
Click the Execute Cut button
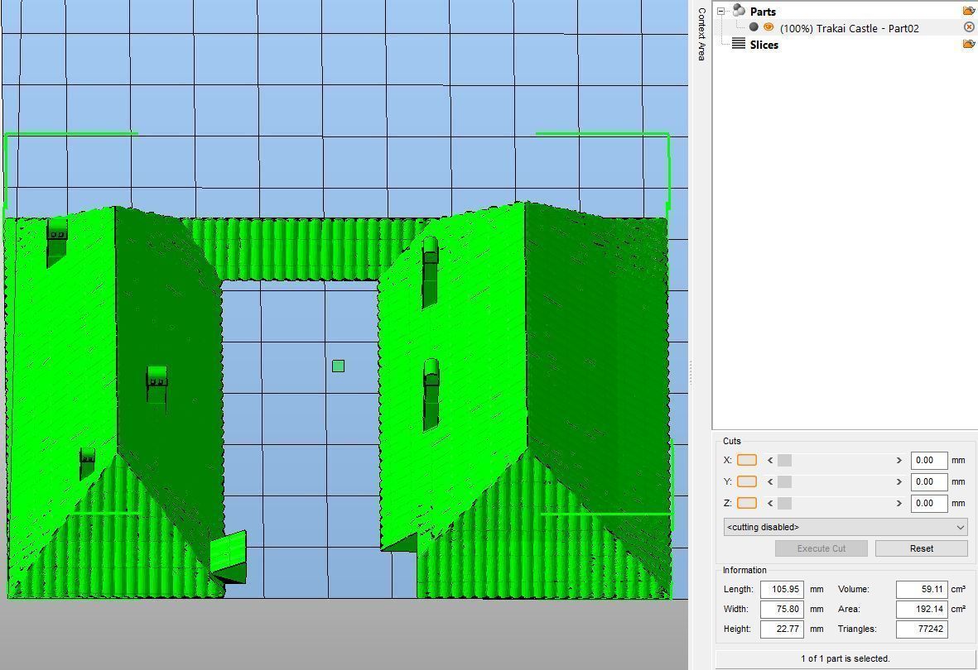coord(821,548)
